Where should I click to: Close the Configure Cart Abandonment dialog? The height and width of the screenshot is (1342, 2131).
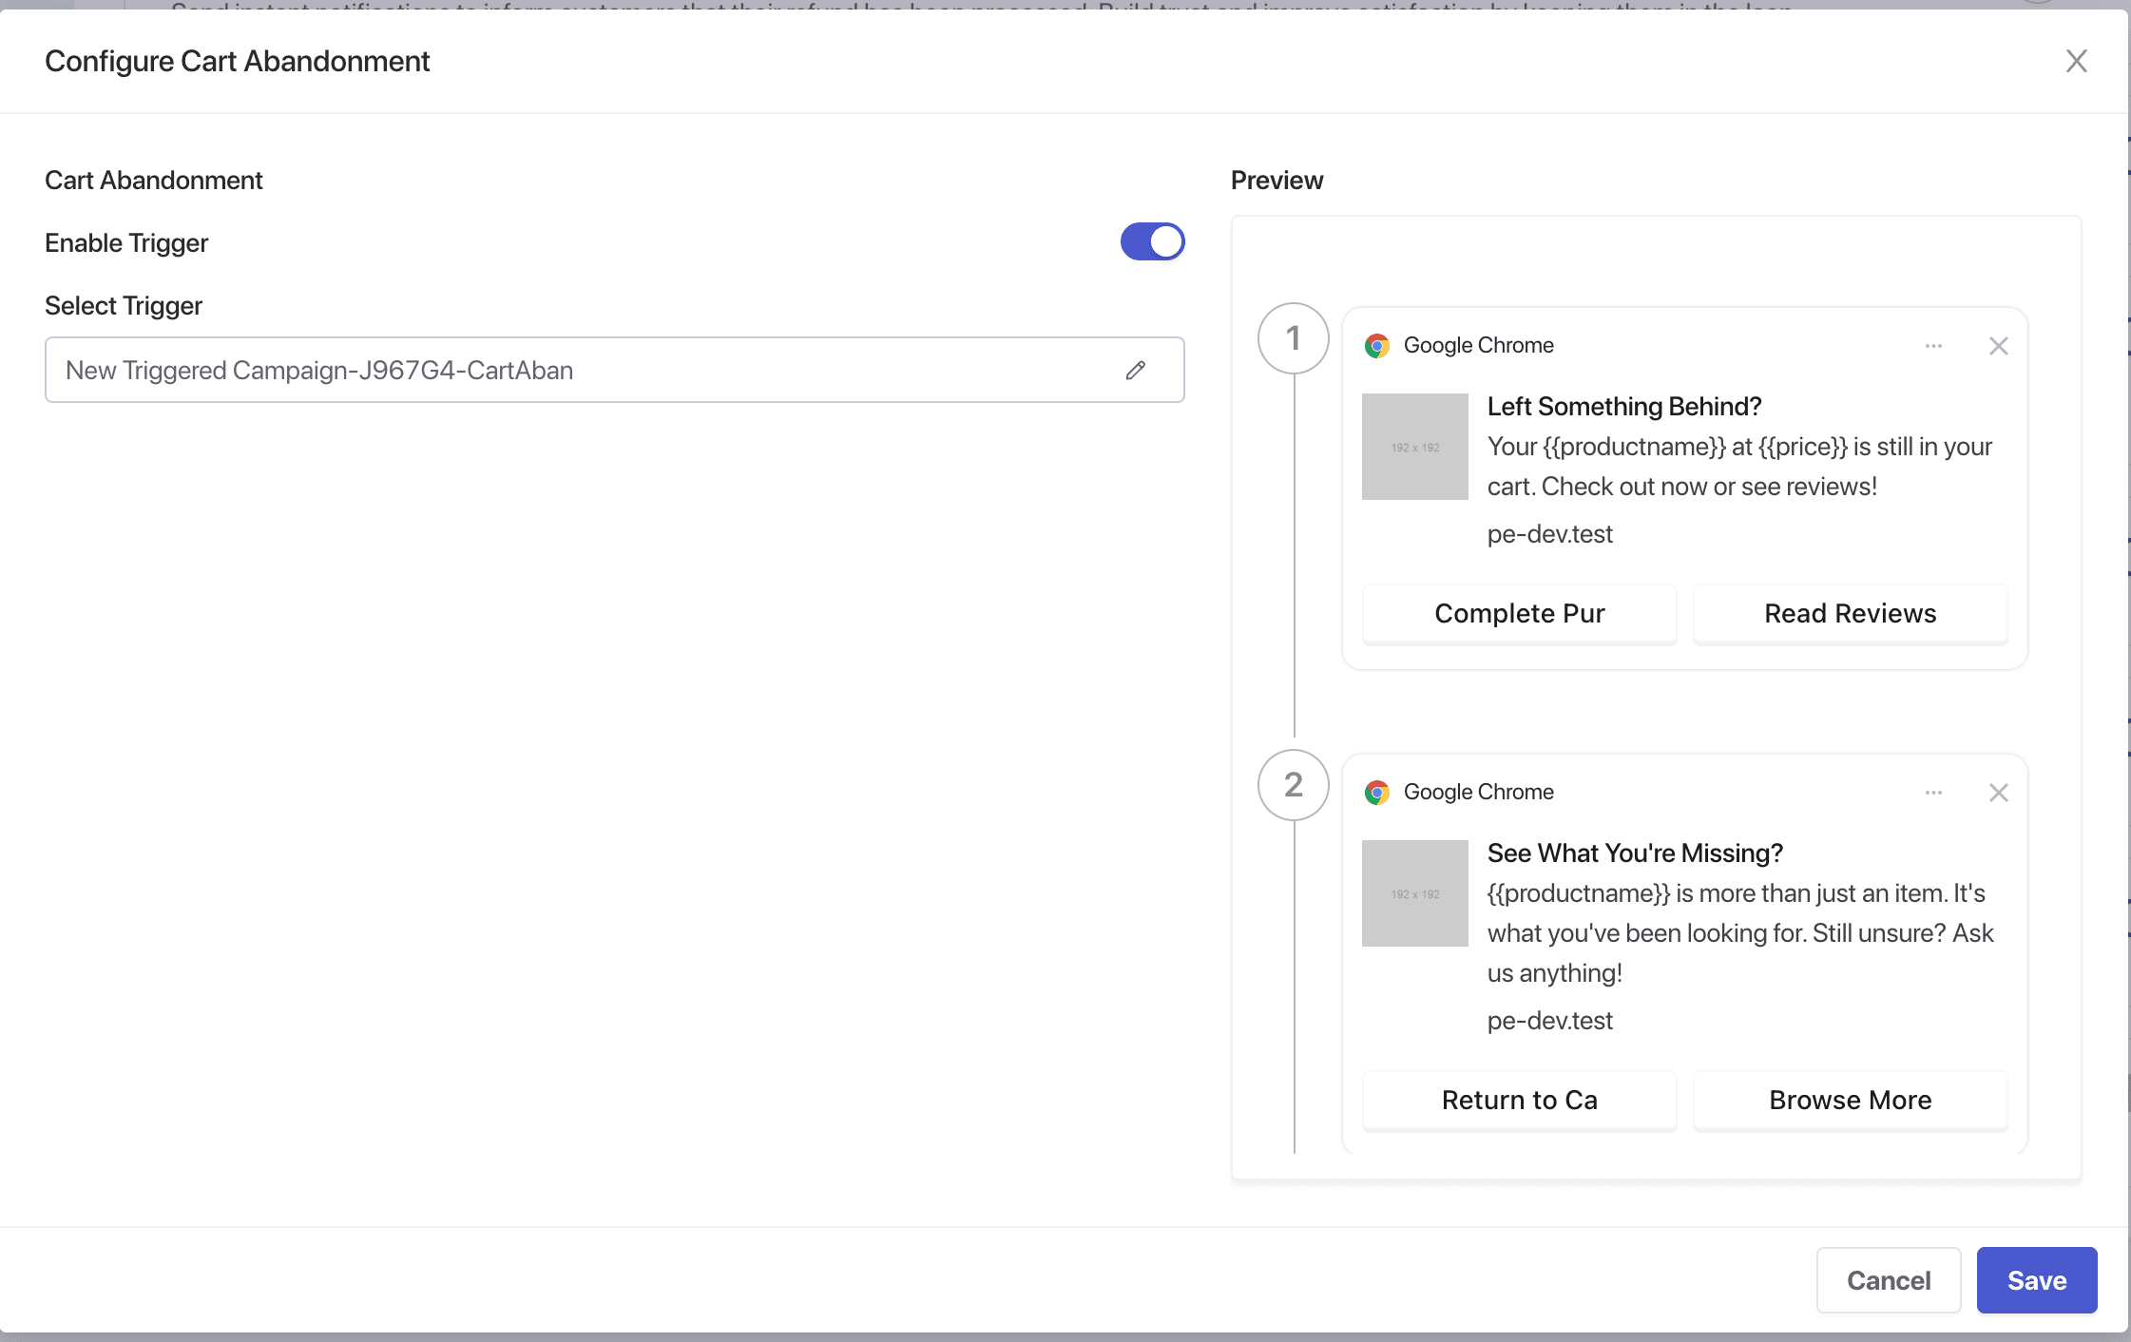tap(2076, 62)
